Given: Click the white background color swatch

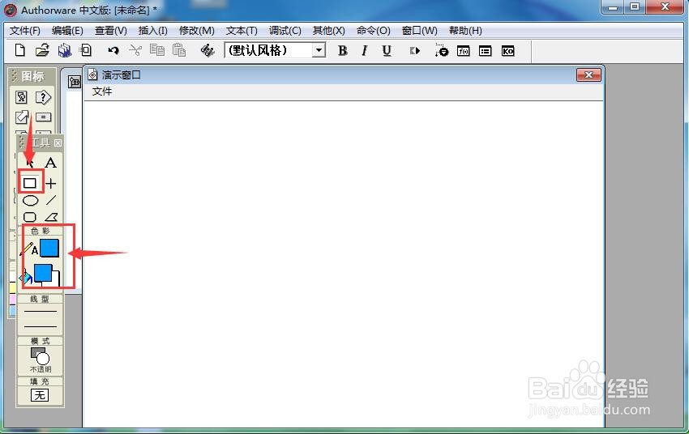Looking at the screenshot, I should point(56,279).
